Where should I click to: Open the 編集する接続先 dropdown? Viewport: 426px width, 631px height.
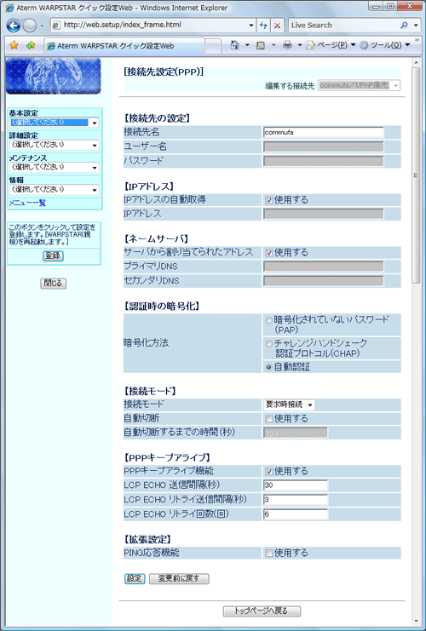click(x=359, y=85)
